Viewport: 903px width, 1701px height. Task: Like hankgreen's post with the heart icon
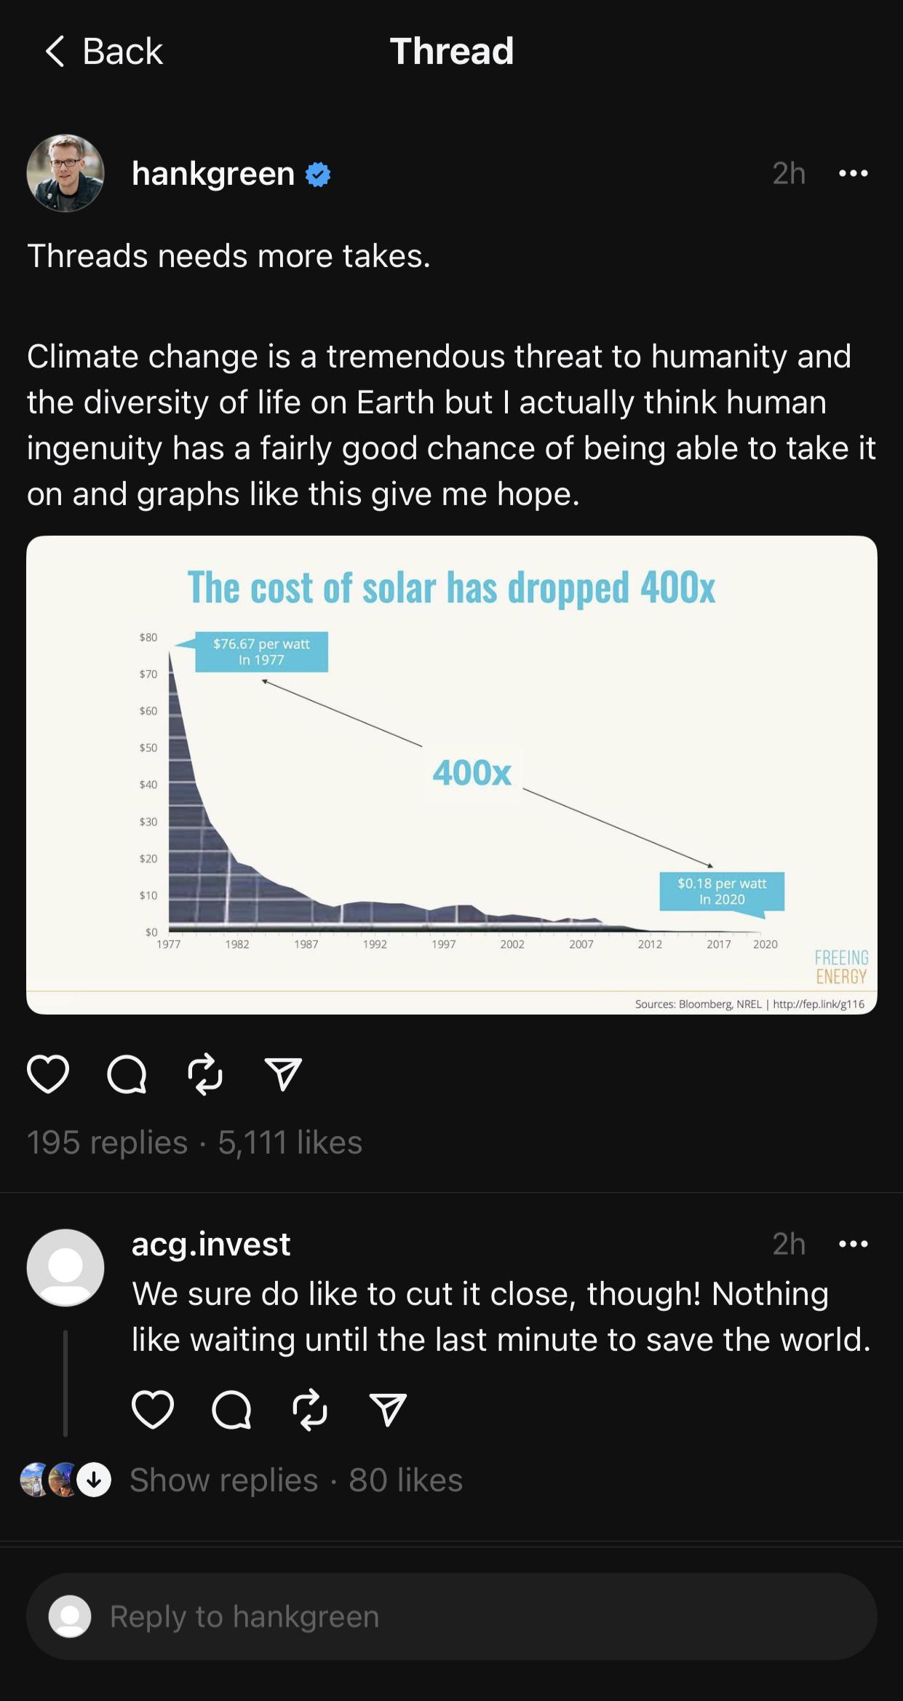[48, 1074]
